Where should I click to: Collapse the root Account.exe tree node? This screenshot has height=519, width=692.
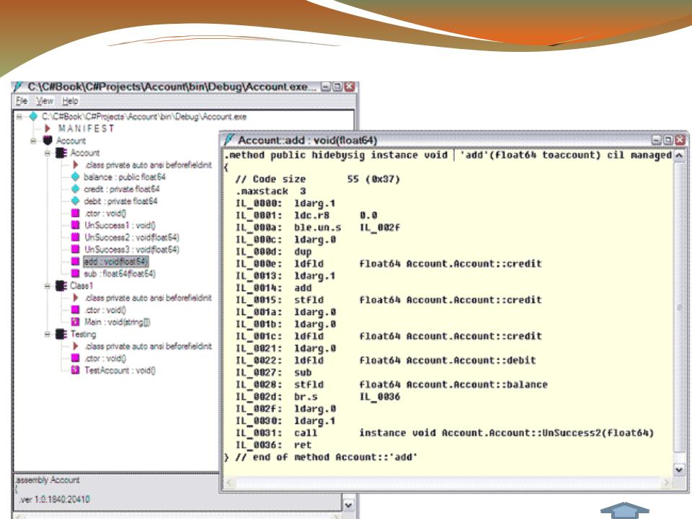tap(19, 117)
